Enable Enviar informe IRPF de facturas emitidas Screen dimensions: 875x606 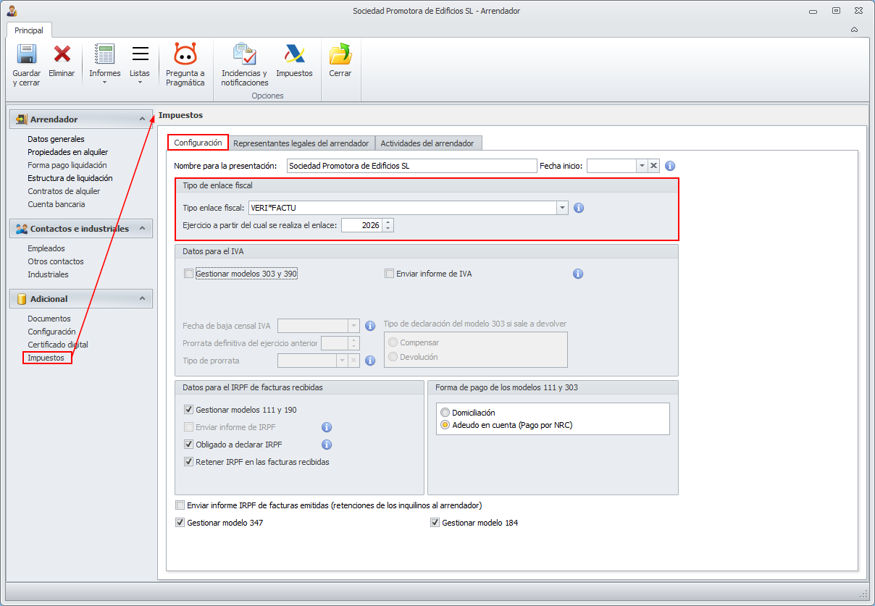tap(180, 505)
